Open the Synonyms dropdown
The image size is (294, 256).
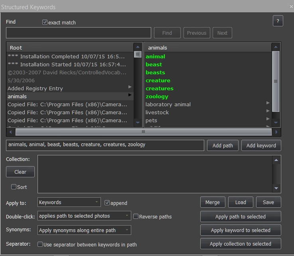click(x=84, y=230)
